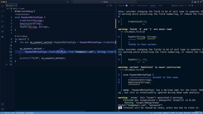Click the line and column status indicator
This screenshot has width=203, height=114.
tap(157, 113)
